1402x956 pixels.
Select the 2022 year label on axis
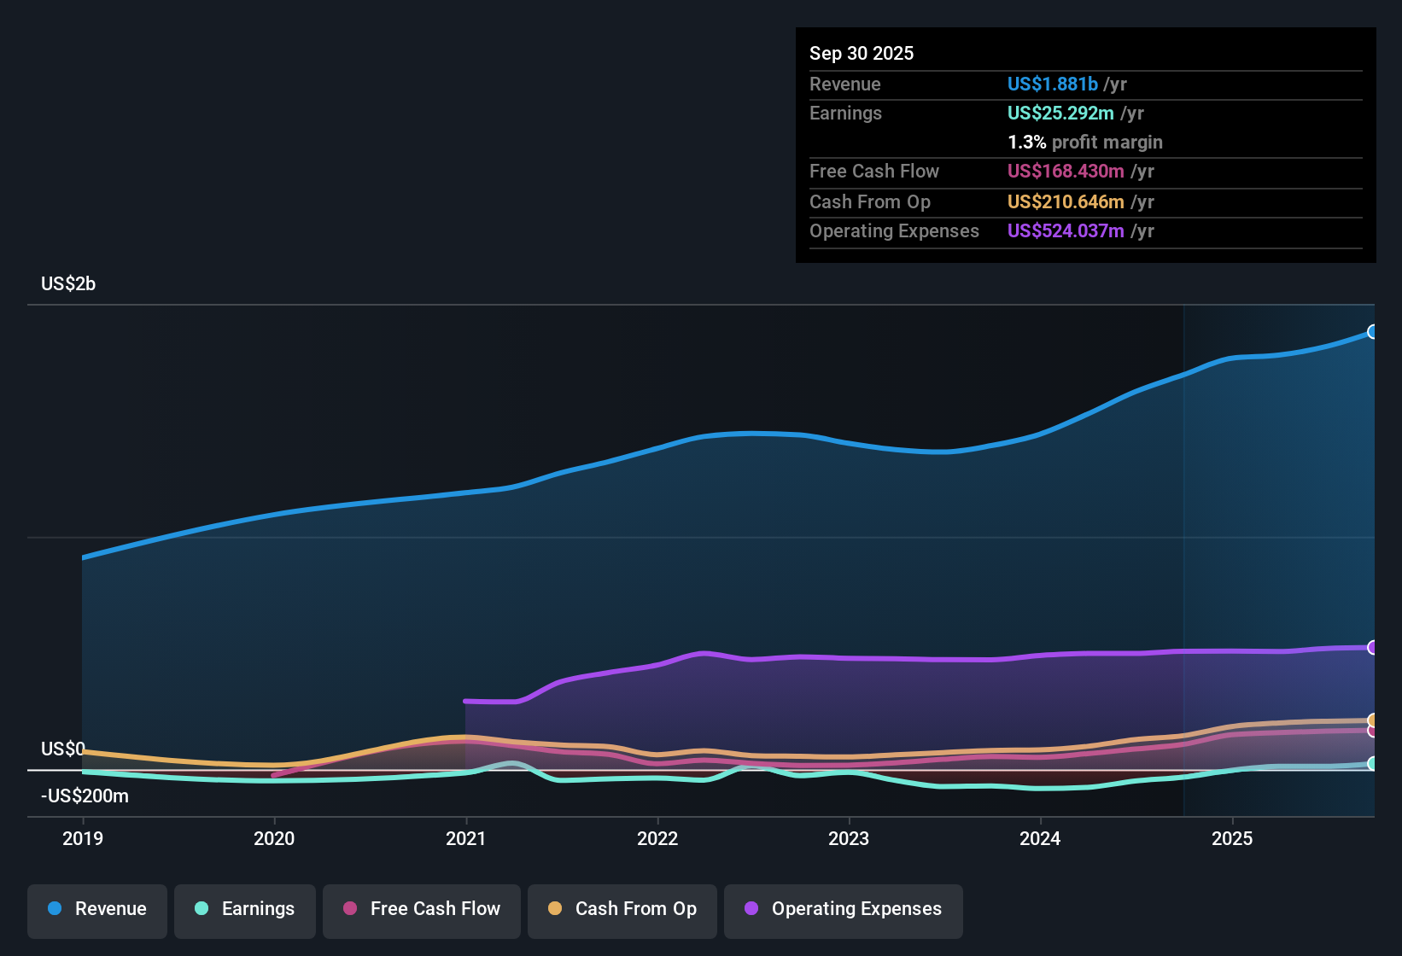coord(657,839)
